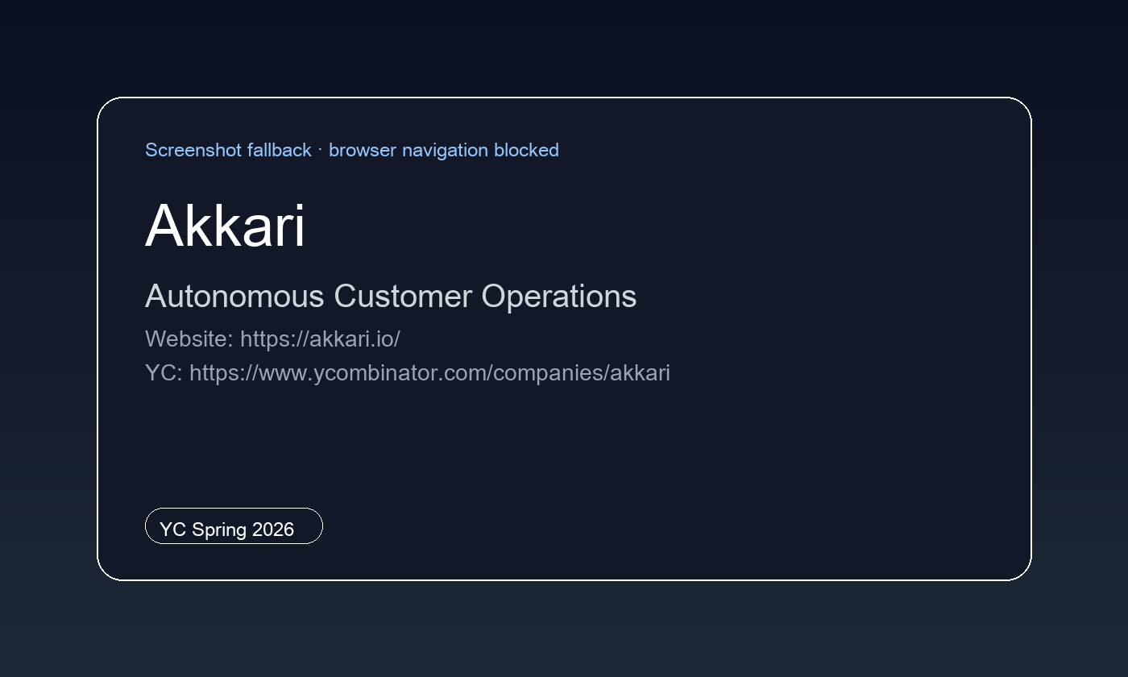Open the akkari.io website URL
The width and height of the screenshot is (1128, 677).
320,339
